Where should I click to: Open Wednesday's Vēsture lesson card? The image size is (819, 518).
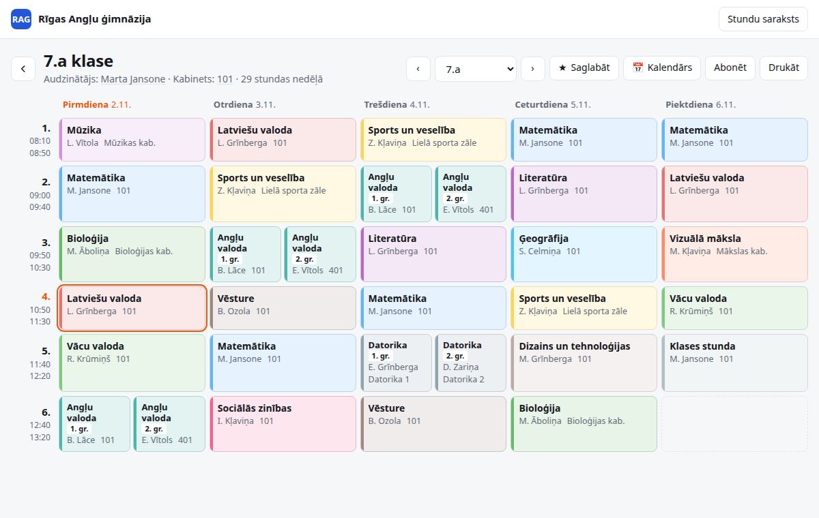tap(433, 424)
